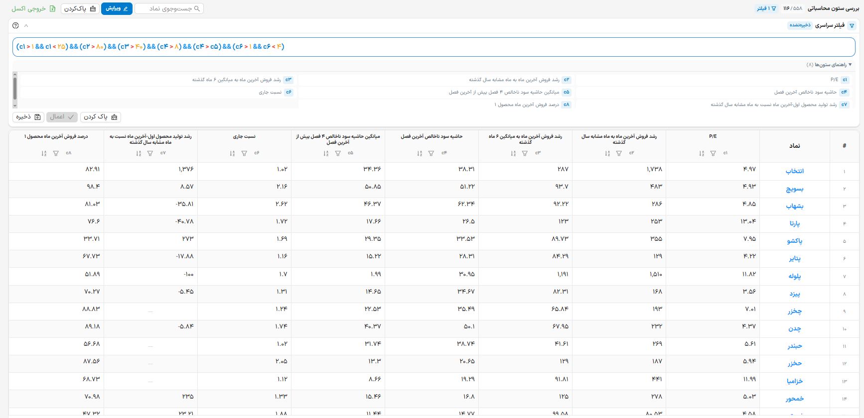Sort the P/E column (c1)
The width and height of the screenshot is (864, 418).
(702, 153)
